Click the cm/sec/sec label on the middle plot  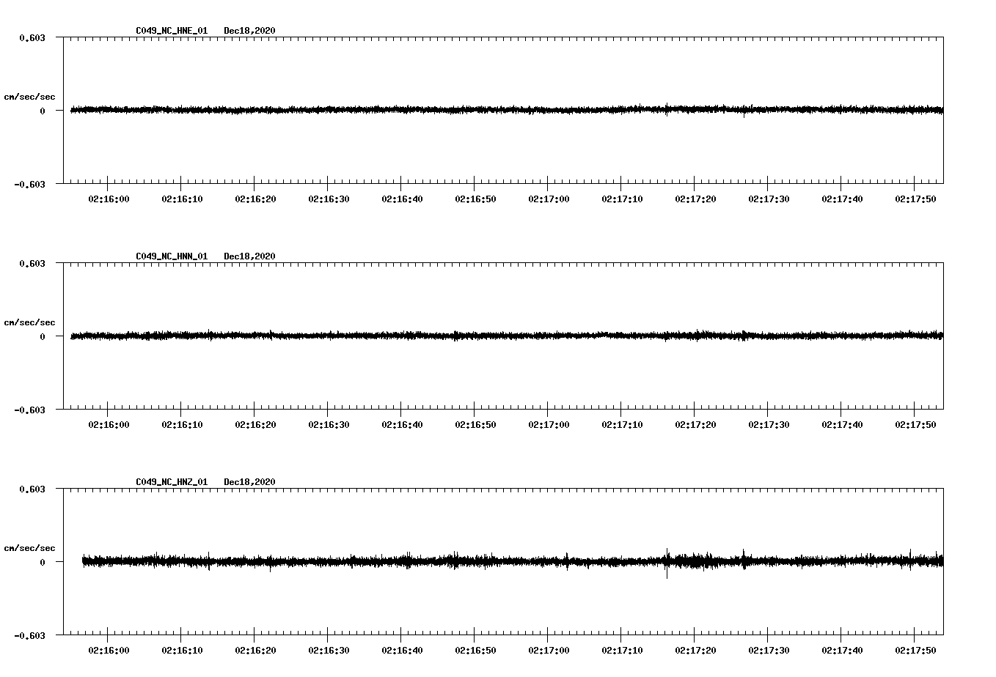pyautogui.click(x=30, y=322)
